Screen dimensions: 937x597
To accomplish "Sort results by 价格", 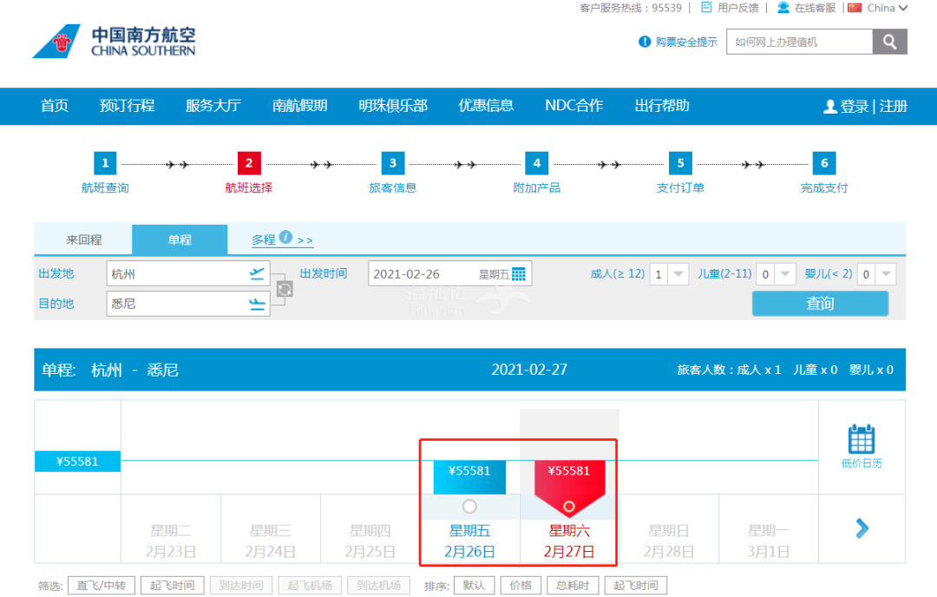I will [521, 586].
